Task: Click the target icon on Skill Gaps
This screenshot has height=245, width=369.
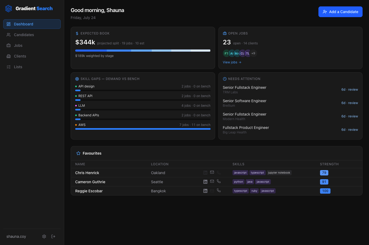Action: (77, 79)
